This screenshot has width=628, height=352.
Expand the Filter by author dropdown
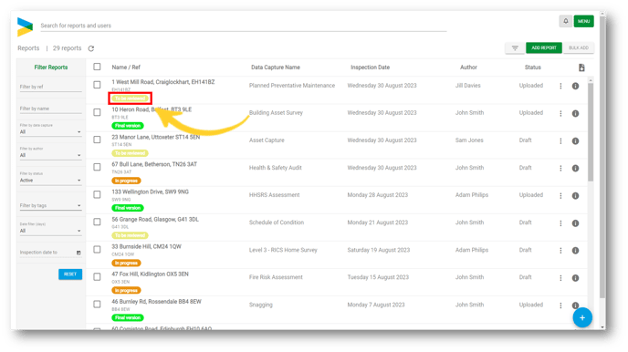tap(50, 155)
